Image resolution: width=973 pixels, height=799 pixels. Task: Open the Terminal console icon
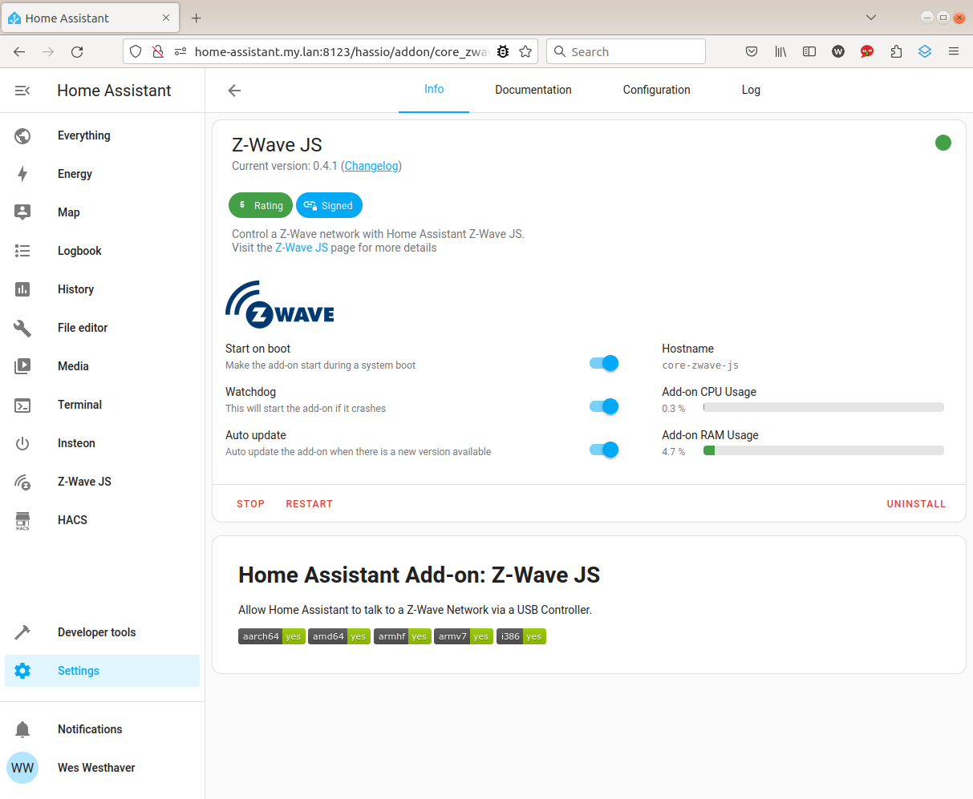point(22,405)
